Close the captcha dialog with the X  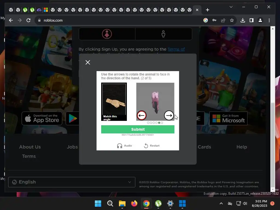click(88, 62)
